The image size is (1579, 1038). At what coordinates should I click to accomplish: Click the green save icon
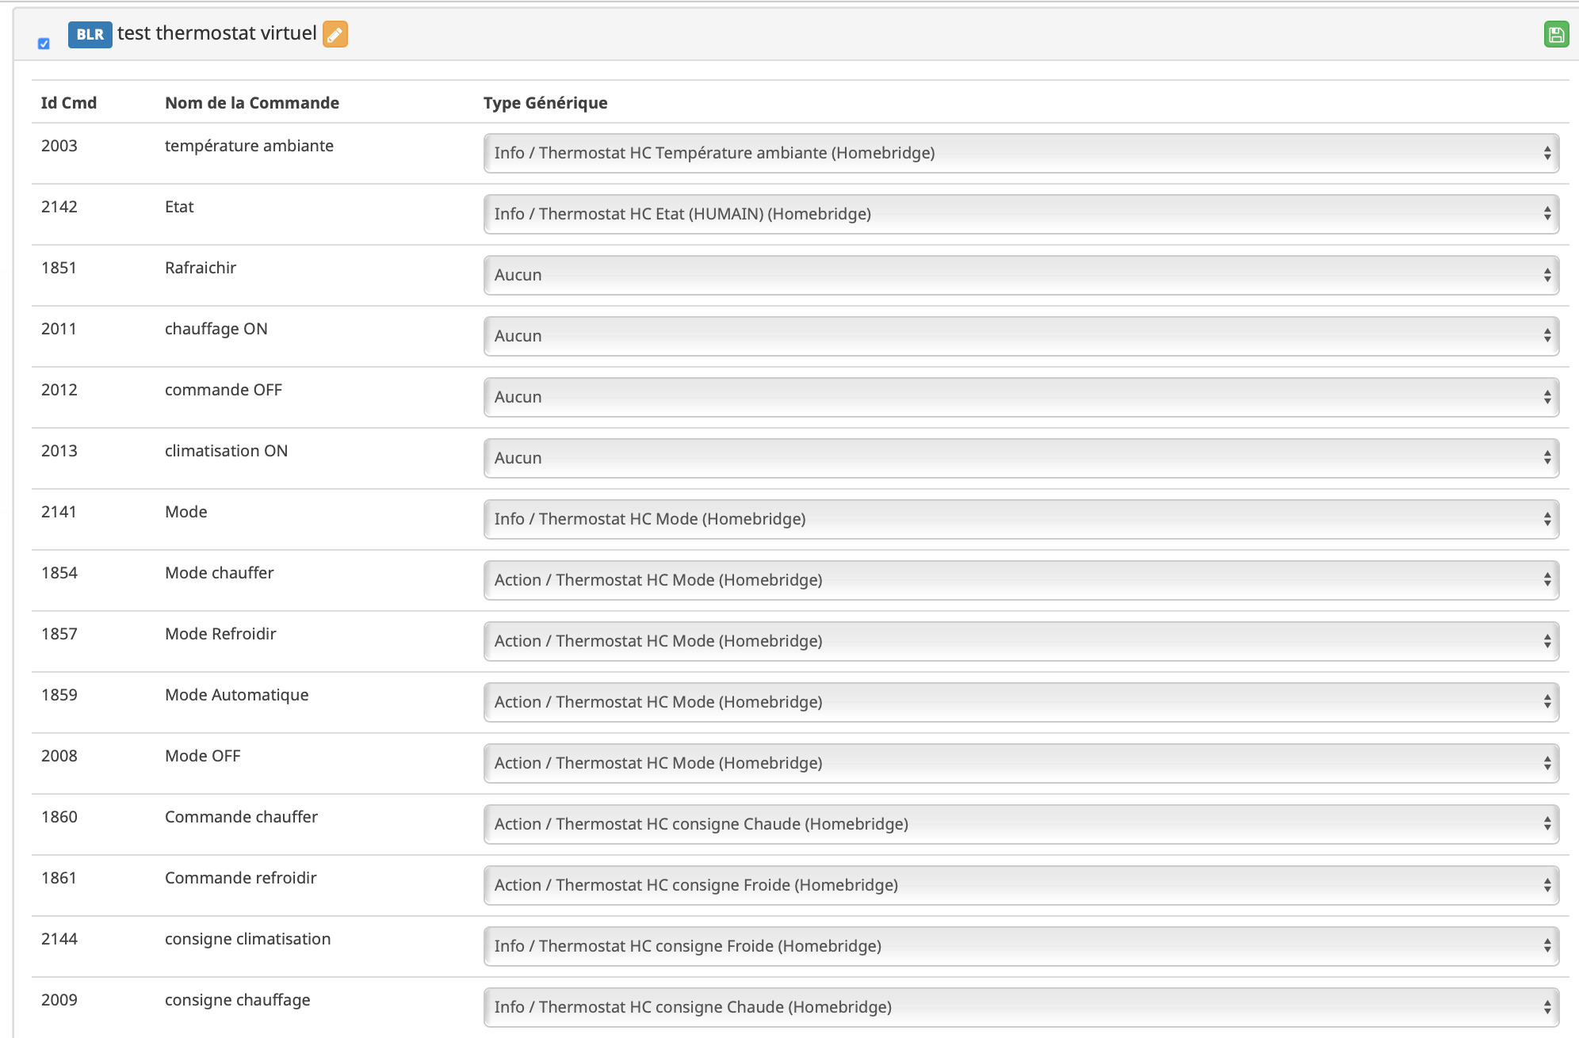[1556, 34]
